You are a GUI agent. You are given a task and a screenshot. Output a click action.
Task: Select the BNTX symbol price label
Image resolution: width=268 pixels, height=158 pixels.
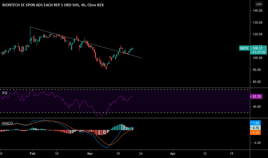(x=244, y=48)
